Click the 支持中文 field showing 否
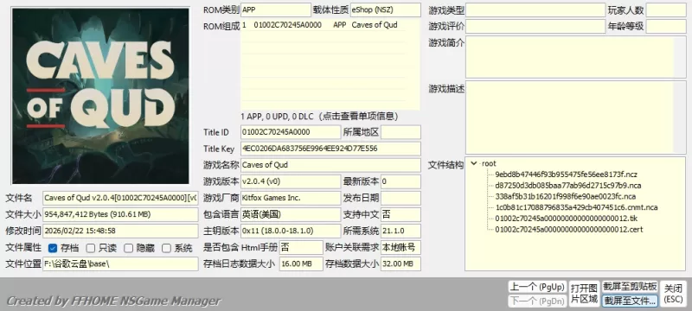This screenshot has width=692, height=311. [400, 214]
